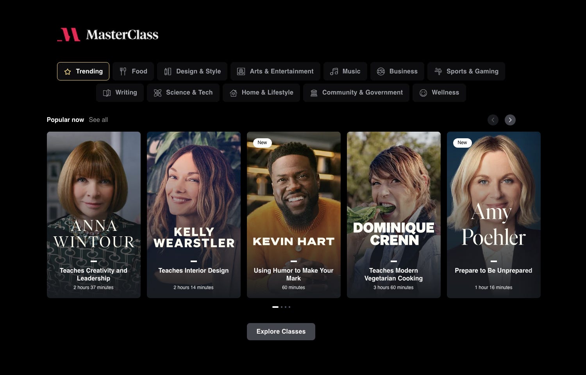Click the open book Writing icon
Viewport: 586px width, 375px height.
tap(107, 93)
